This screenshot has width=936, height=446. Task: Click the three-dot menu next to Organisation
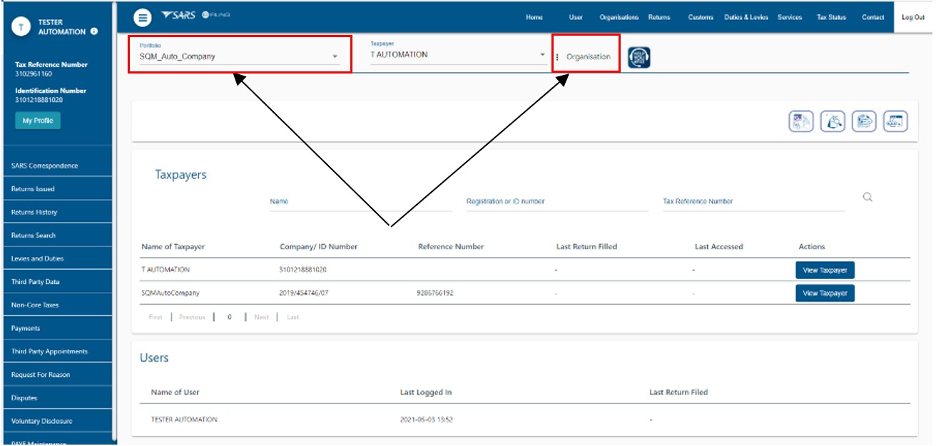[x=557, y=57]
